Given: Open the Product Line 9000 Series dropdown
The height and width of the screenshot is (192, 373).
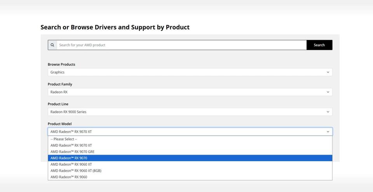Looking at the screenshot, I should pyautogui.click(x=190, y=112).
